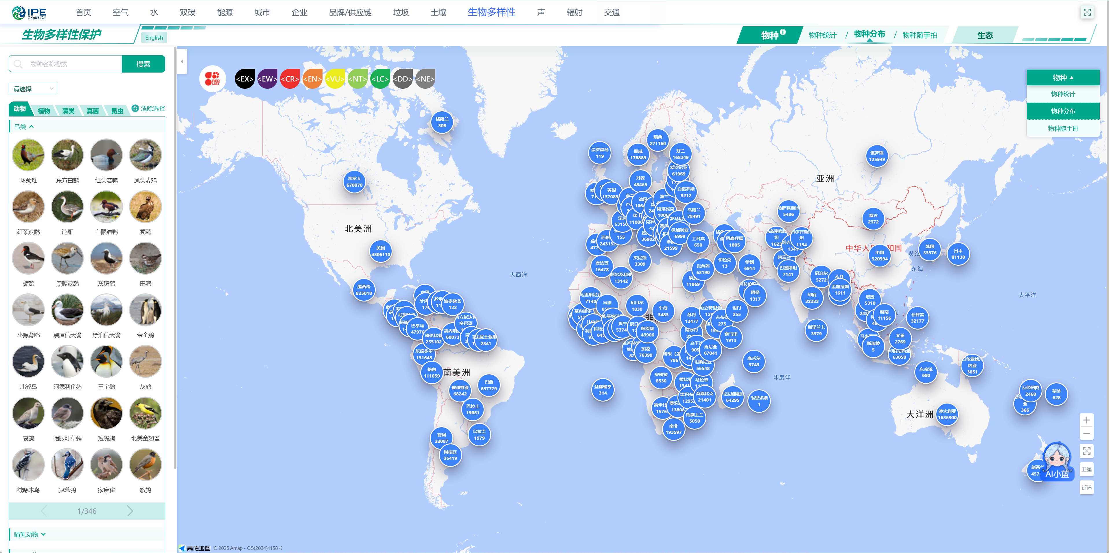The height and width of the screenshot is (553, 1109).
Task: Click map zoom in plus button
Action: [1087, 420]
